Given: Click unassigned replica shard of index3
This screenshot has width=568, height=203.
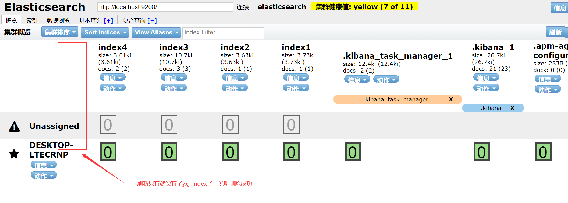Looking at the screenshot, I should pyautogui.click(x=169, y=124).
